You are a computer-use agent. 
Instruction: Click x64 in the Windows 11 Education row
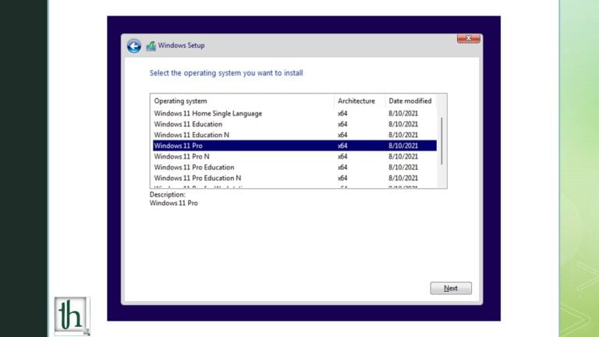[342, 124]
